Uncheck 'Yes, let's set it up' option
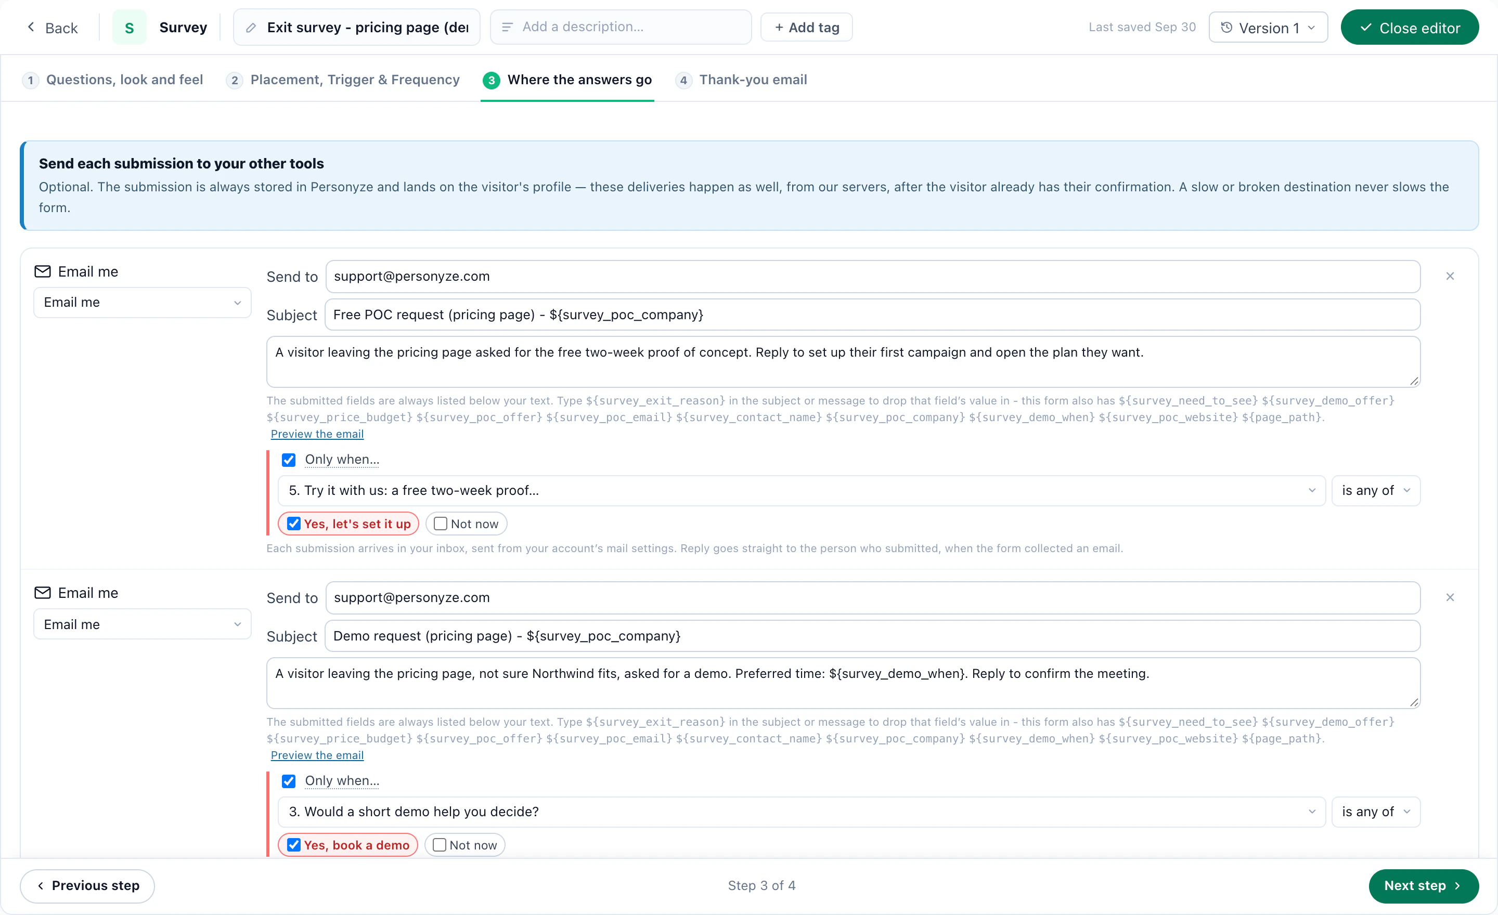The width and height of the screenshot is (1498, 915). click(x=294, y=524)
